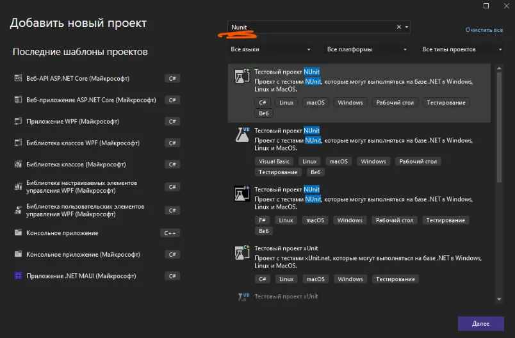
Task: Click the F# tag in NUnit project
Action: 262,220
